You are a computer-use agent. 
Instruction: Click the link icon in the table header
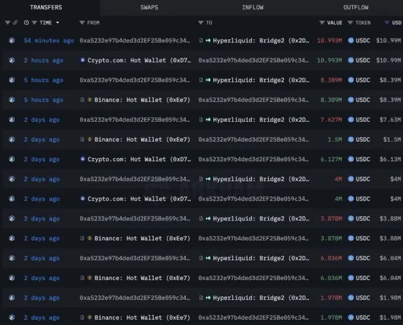16,23
